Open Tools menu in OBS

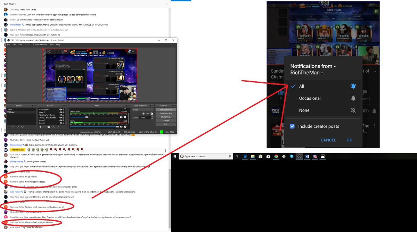click(x=51, y=44)
